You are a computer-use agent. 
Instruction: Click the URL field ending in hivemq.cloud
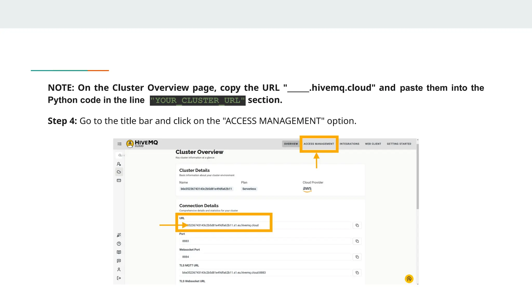pos(265,225)
